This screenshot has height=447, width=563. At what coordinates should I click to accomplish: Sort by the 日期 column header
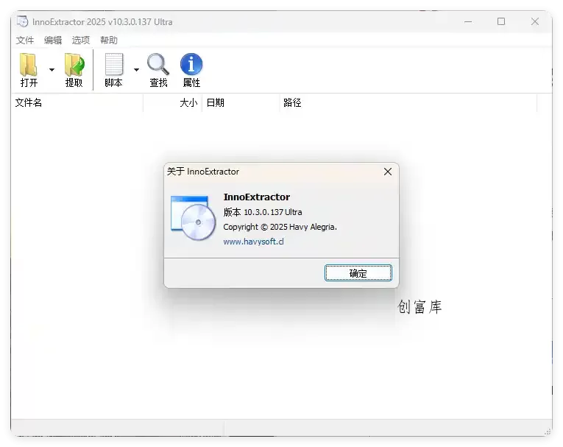coord(241,103)
